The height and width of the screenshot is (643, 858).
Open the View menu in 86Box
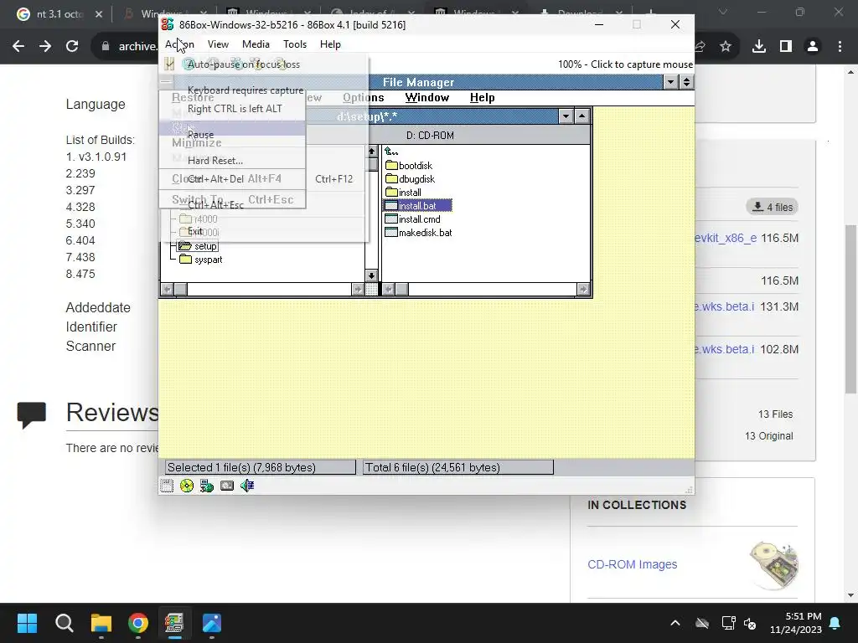(x=218, y=44)
